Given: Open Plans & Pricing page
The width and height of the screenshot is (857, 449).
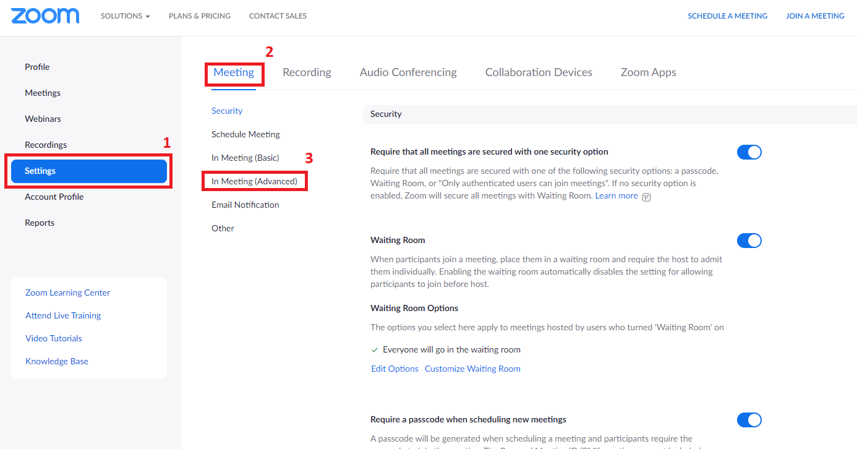Looking at the screenshot, I should point(199,16).
